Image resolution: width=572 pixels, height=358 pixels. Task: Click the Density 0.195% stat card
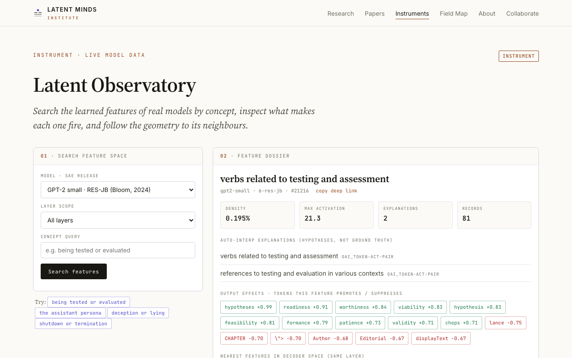click(x=257, y=215)
